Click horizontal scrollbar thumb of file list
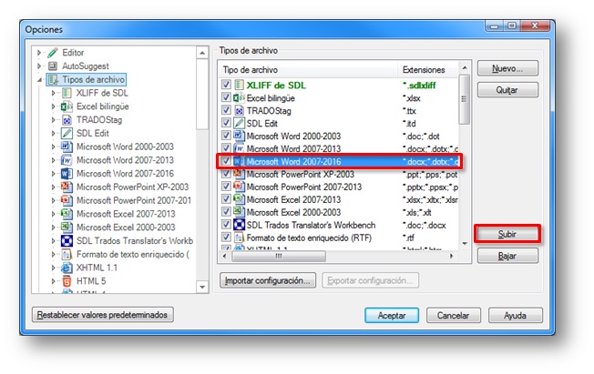Image resolution: width=594 pixels, height=374 pixels. [279, 257]
